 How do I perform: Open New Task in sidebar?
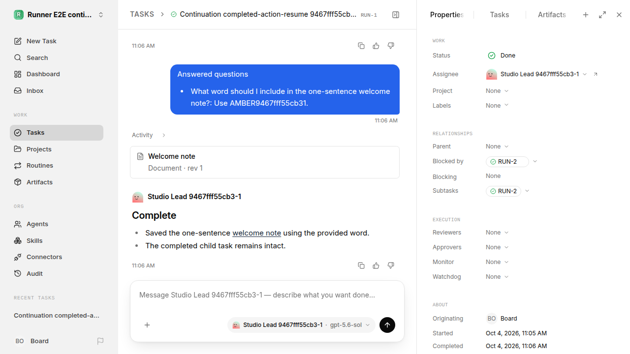[57, 41]
